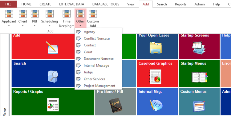Image resolution: width=231 pixels, height=116 pixels.
Task: Switch to the Reports ribbon tab
Action: [180, 4]
